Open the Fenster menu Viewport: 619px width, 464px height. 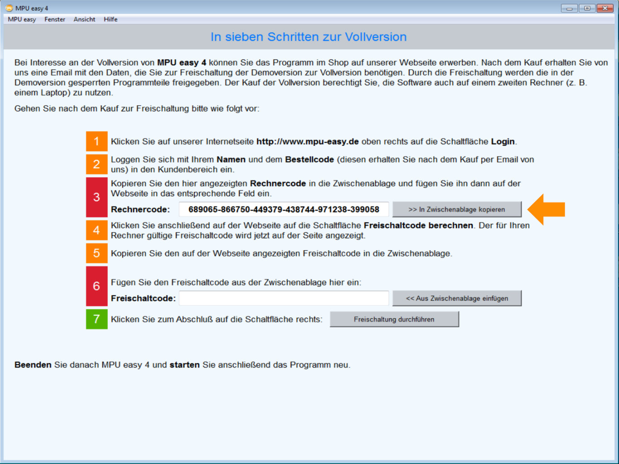[55, 19]
